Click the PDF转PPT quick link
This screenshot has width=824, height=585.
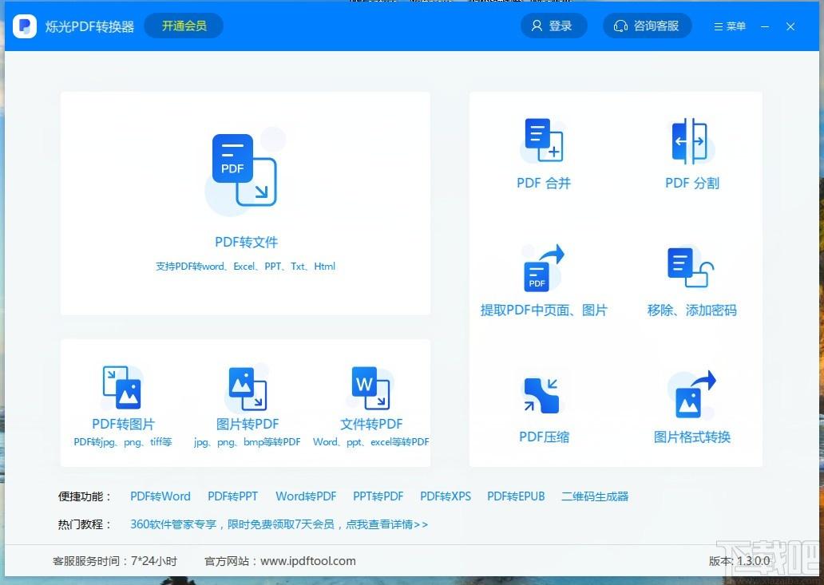pyautogui.click(x=233, y=496)
